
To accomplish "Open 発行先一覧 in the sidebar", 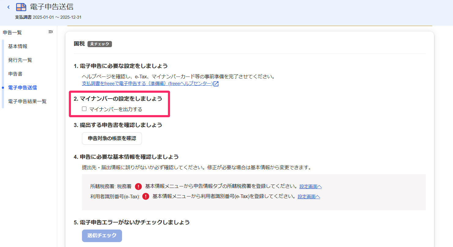I will 20,60.
